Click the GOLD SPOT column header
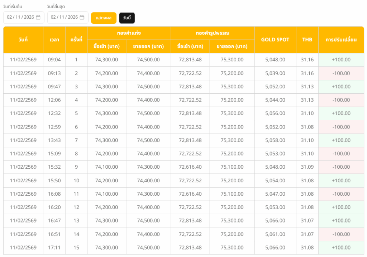Viewport: 367px width, 257px height. click(x=275, y=39)
